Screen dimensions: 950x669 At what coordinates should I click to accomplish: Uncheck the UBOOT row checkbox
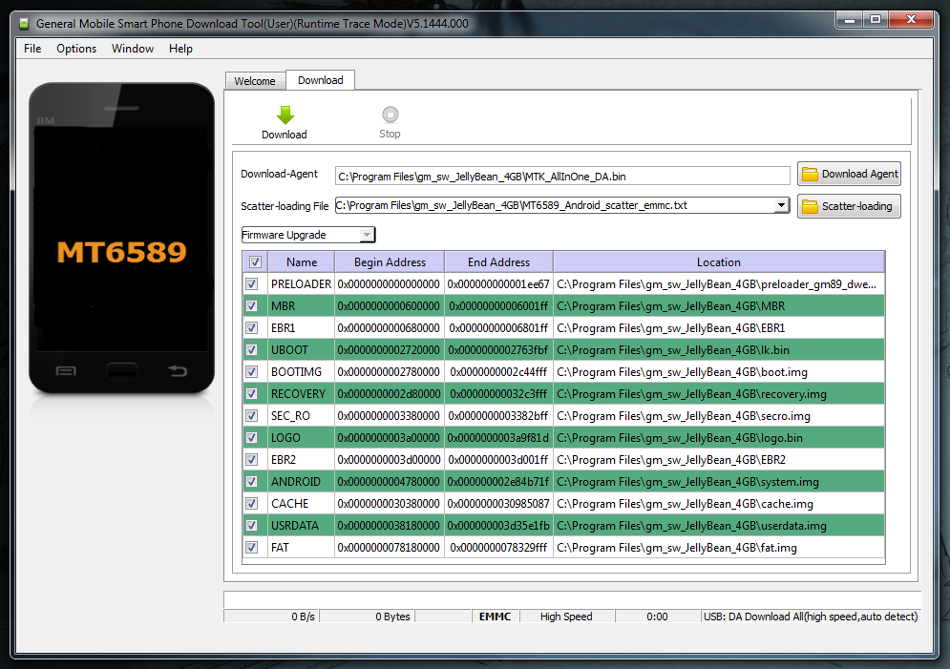pyautogui.click(x=251, y=350)
